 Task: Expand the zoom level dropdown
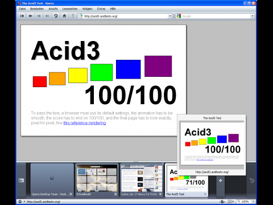253,202
